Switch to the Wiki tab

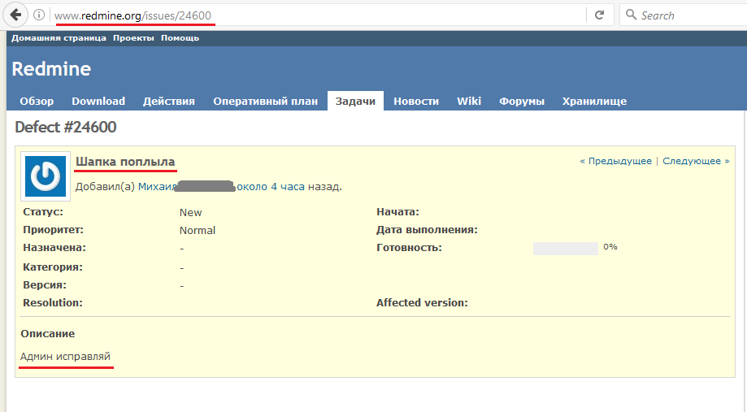(469, 101)
